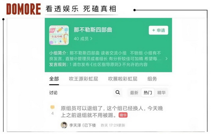Viewport: 211px width, 134px height.
Task: Click the DOMORE logo
Action: (x=23, y=9)
